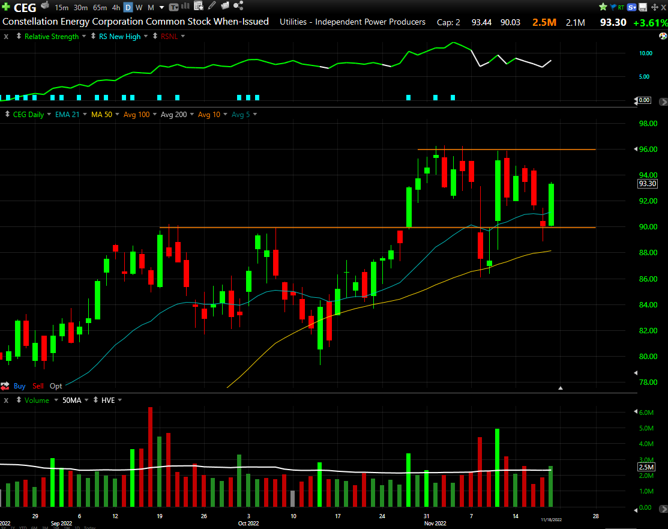
Task: Click the move chart crosshair icon
Action: tap(654, 7)
